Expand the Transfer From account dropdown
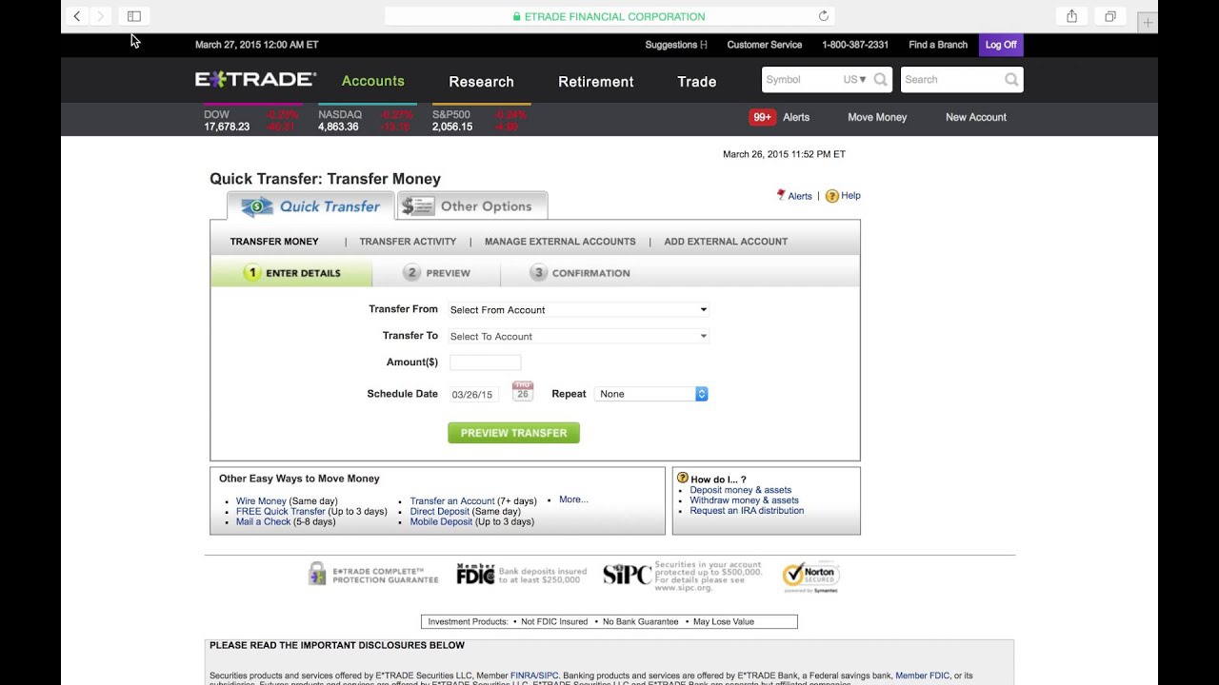The image size is (1219, 685). (x=578, y=309)
